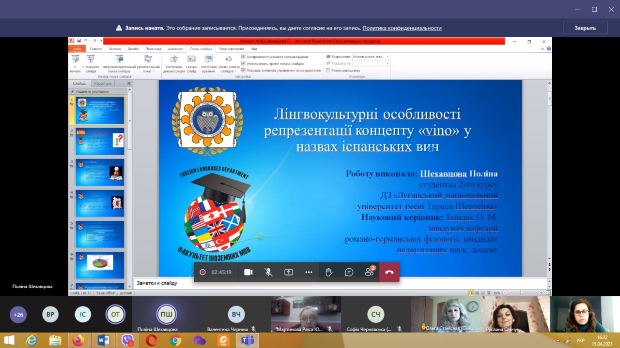Image resolution: width=620 pixels, height=348 pixels.
Task: Open the 'Политика конфиденциальности' link
Action: (402, 28)
